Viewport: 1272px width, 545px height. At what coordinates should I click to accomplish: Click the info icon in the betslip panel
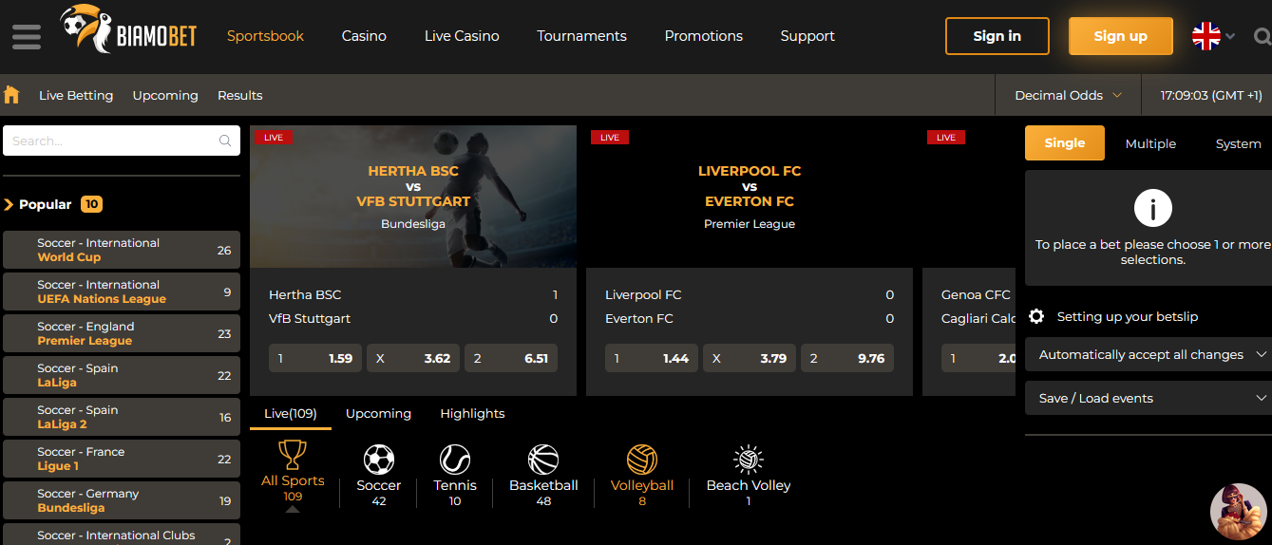click(1153, 206)
